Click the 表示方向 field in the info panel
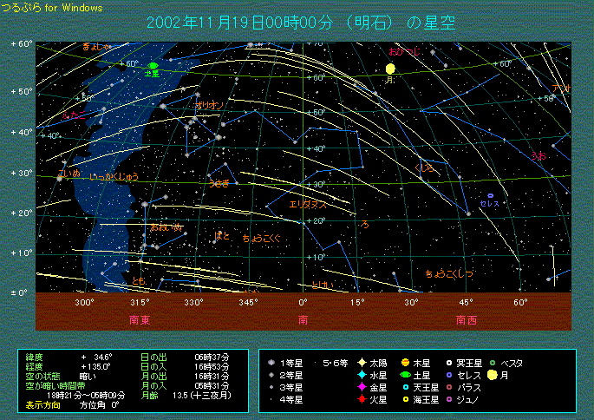Screen dimensions: 594x420 43,404
